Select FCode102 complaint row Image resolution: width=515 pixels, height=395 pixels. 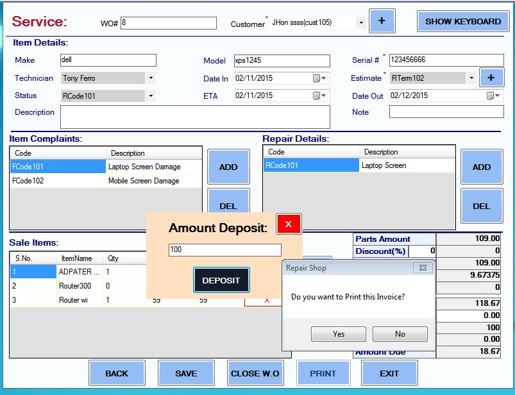click(106, 181)
